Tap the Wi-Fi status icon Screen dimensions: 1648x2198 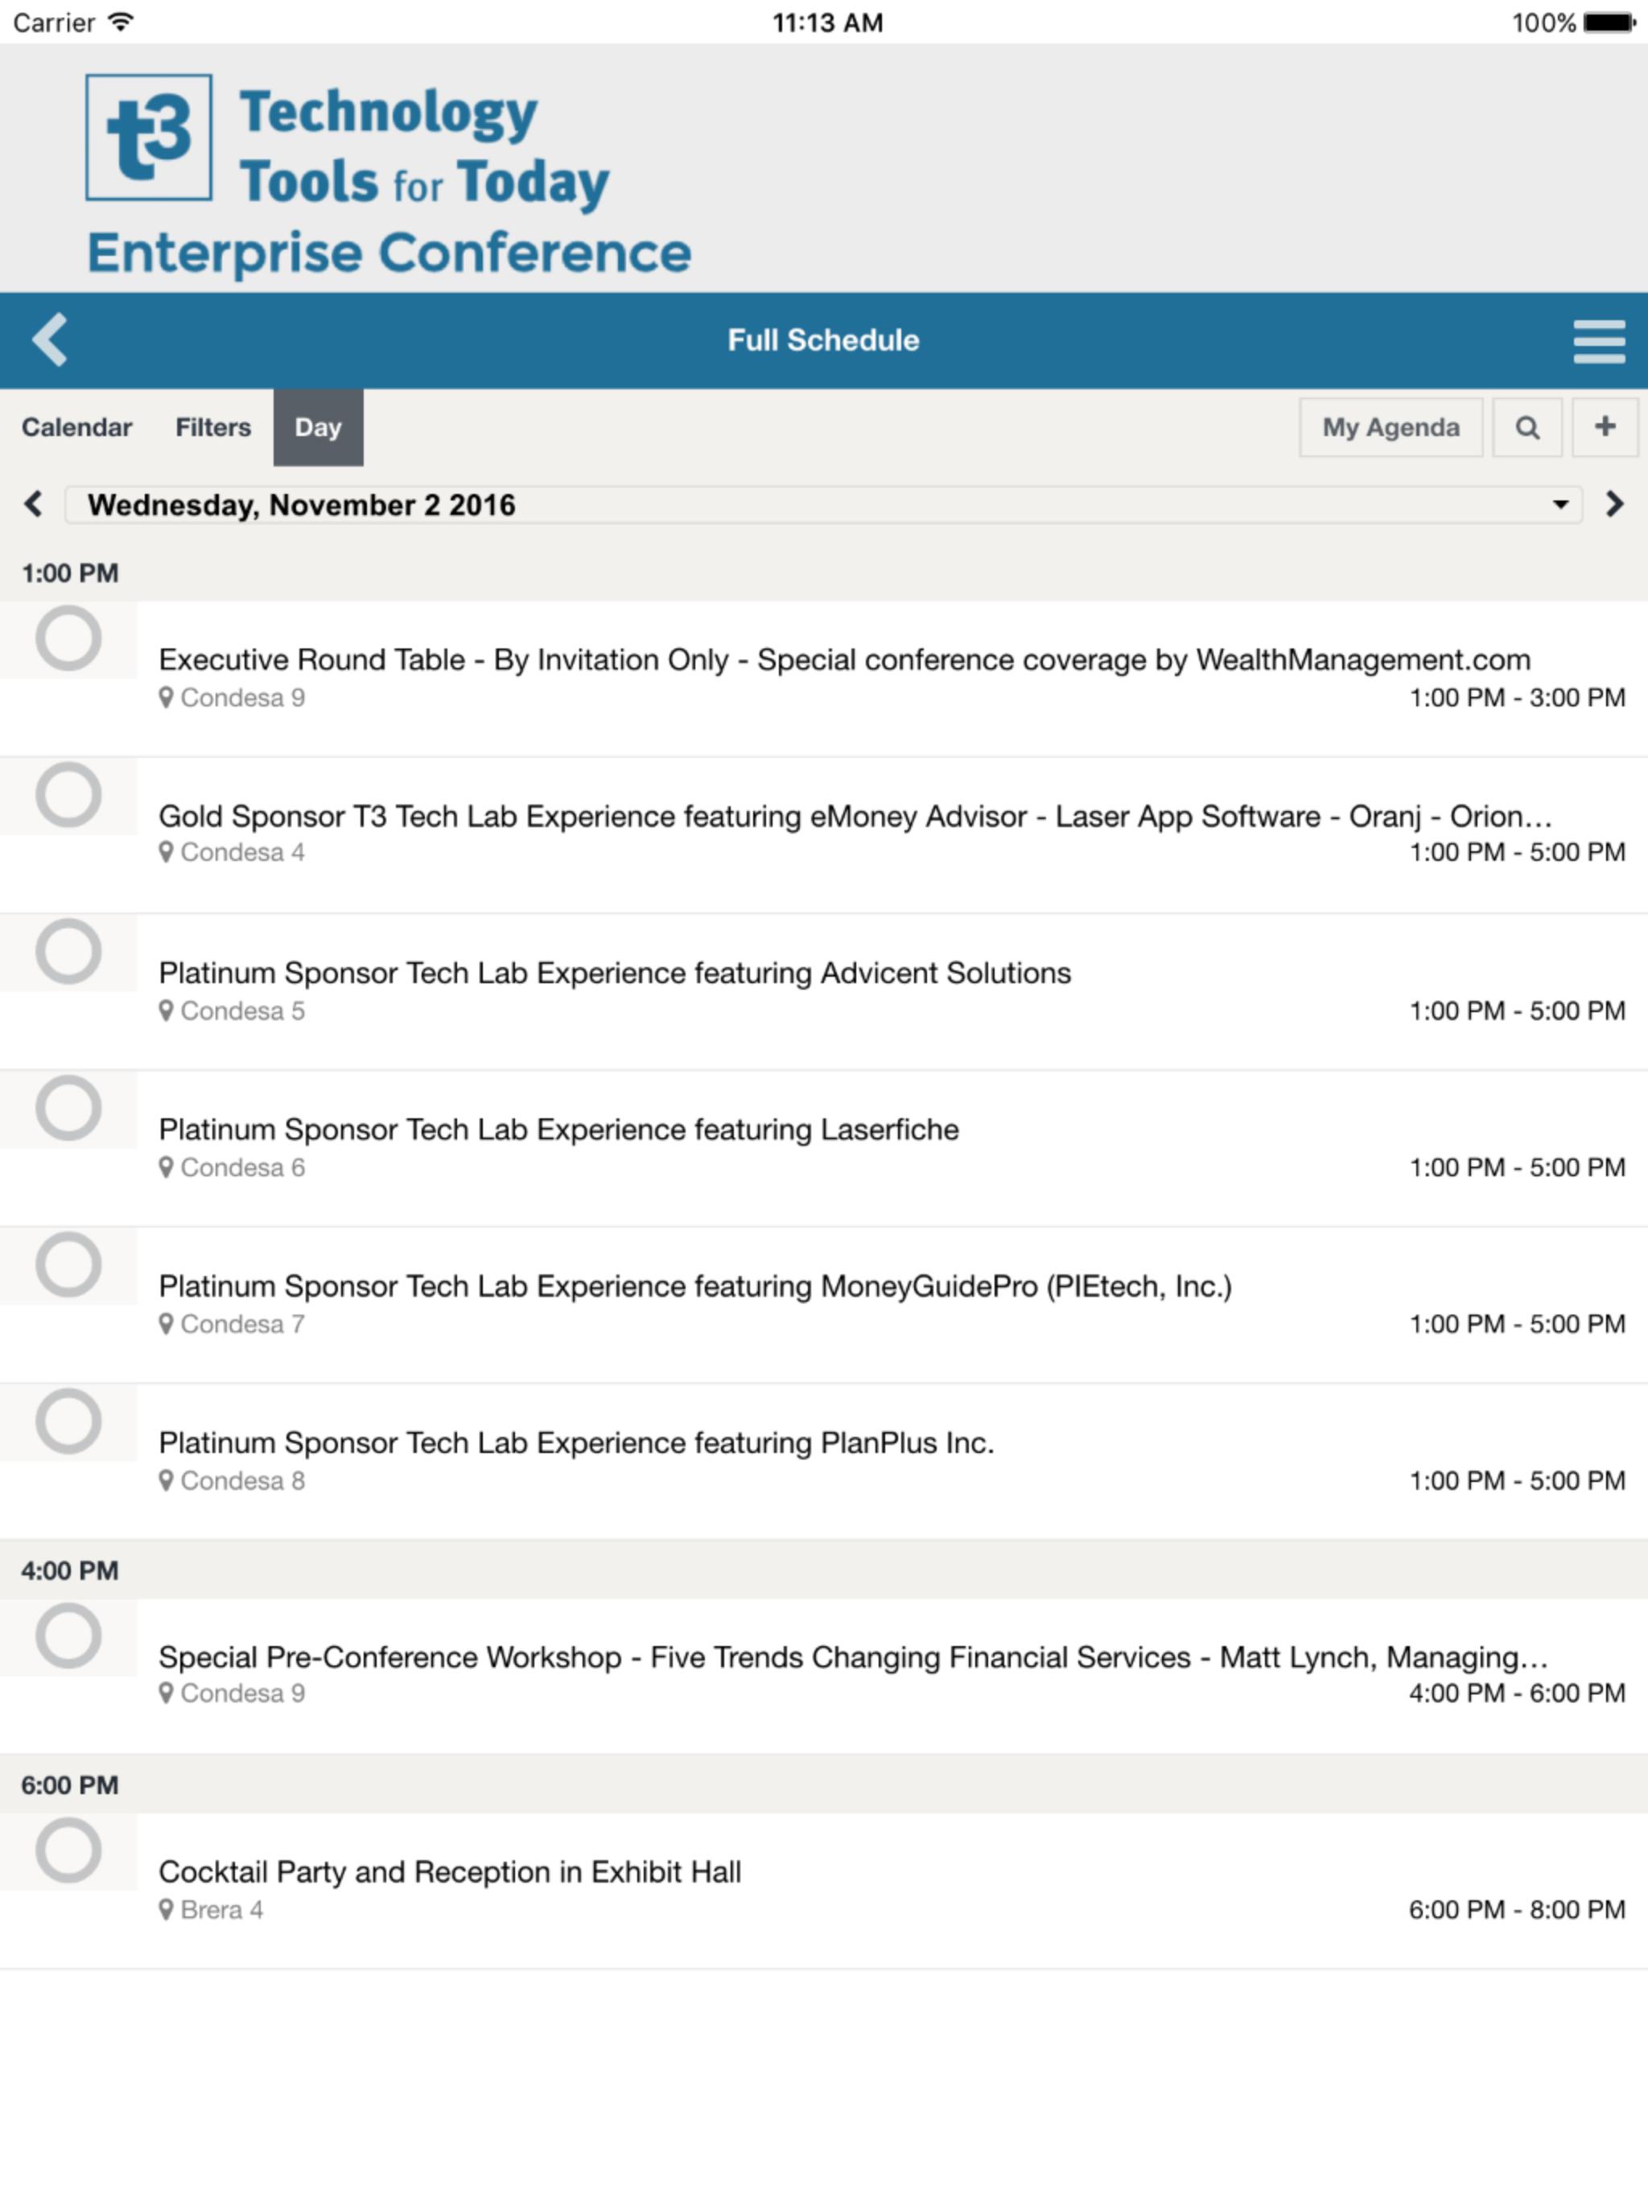[x=120, y=22]
